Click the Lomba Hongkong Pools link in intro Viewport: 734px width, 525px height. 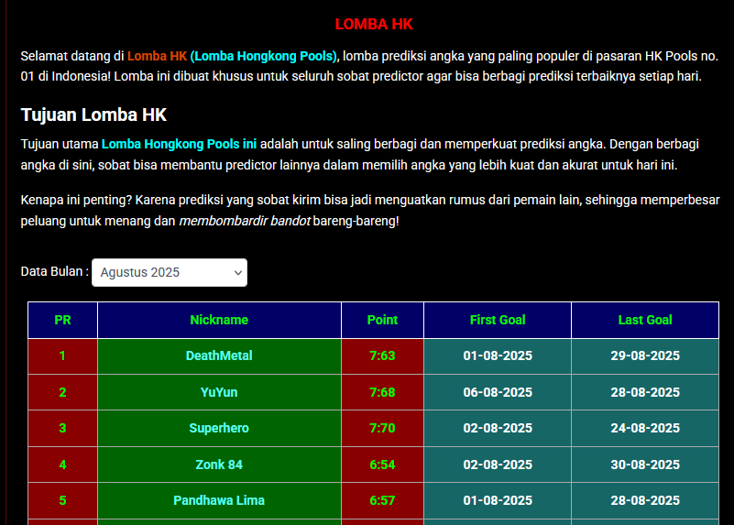click(264, 56)
